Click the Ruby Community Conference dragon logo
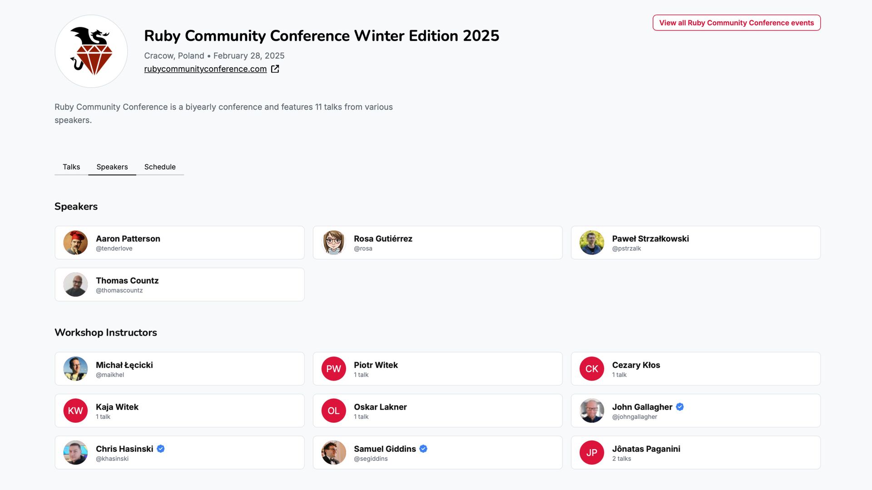872x490 pixels. pyautogui.click(x=91, y=51)
